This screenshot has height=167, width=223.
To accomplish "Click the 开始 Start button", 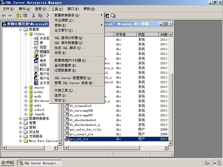I will click(x=7, y=163).
